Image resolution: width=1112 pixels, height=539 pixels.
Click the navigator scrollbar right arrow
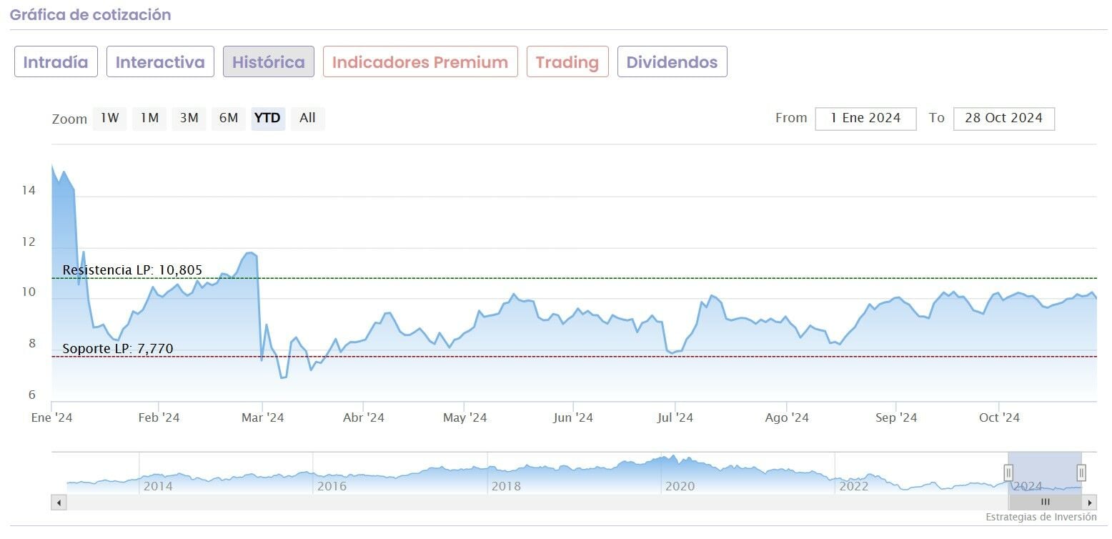pyautogui.click(x=1090, y=503)
